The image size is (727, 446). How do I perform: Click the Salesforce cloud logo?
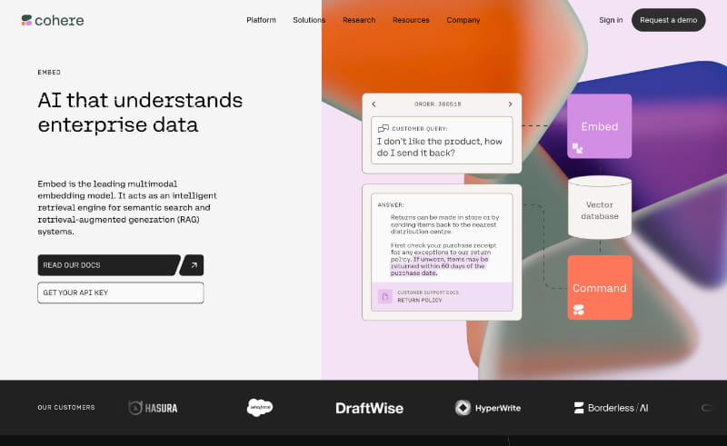pos(260,408)
